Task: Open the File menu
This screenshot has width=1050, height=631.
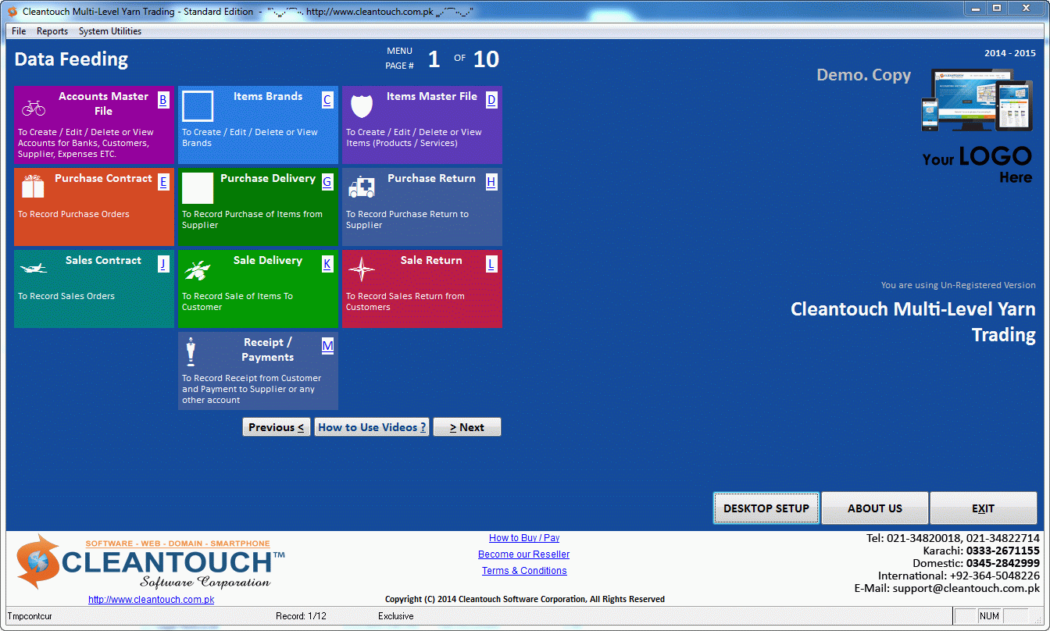Action: coord(19,31)
